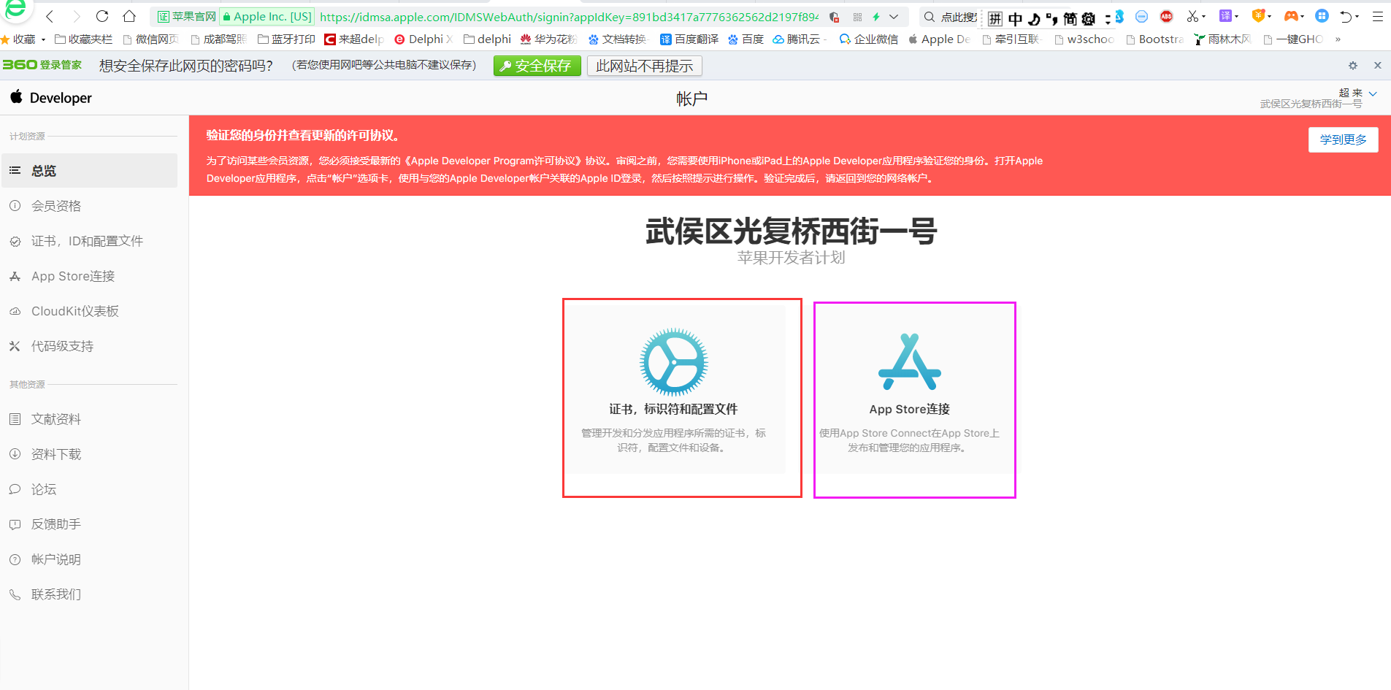This screenshot has width=1391, height=690.
Task: Open the scissors screenshot tool
Action: pos(1192,16)
